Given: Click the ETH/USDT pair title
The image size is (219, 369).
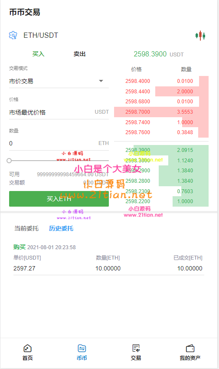Looking at the screenshot, I should (41, 35).
